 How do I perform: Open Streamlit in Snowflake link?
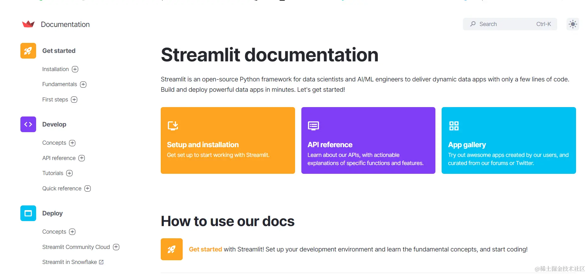[x=70, y=262]
